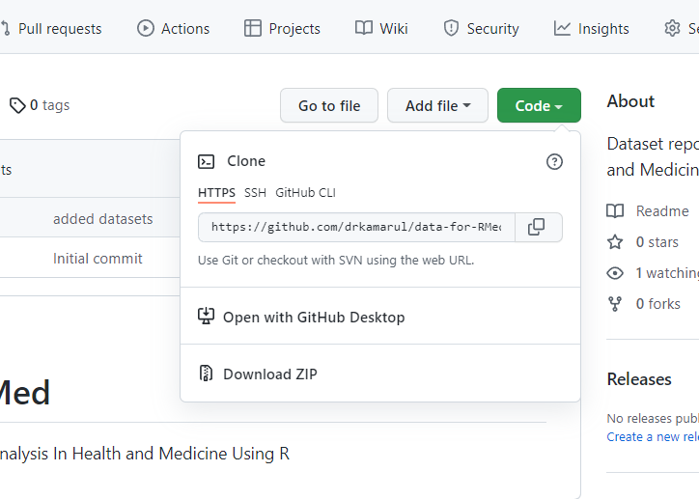699x499 pixels.
Task: Click the Readme book icon
Action: [x=615, y=211]
